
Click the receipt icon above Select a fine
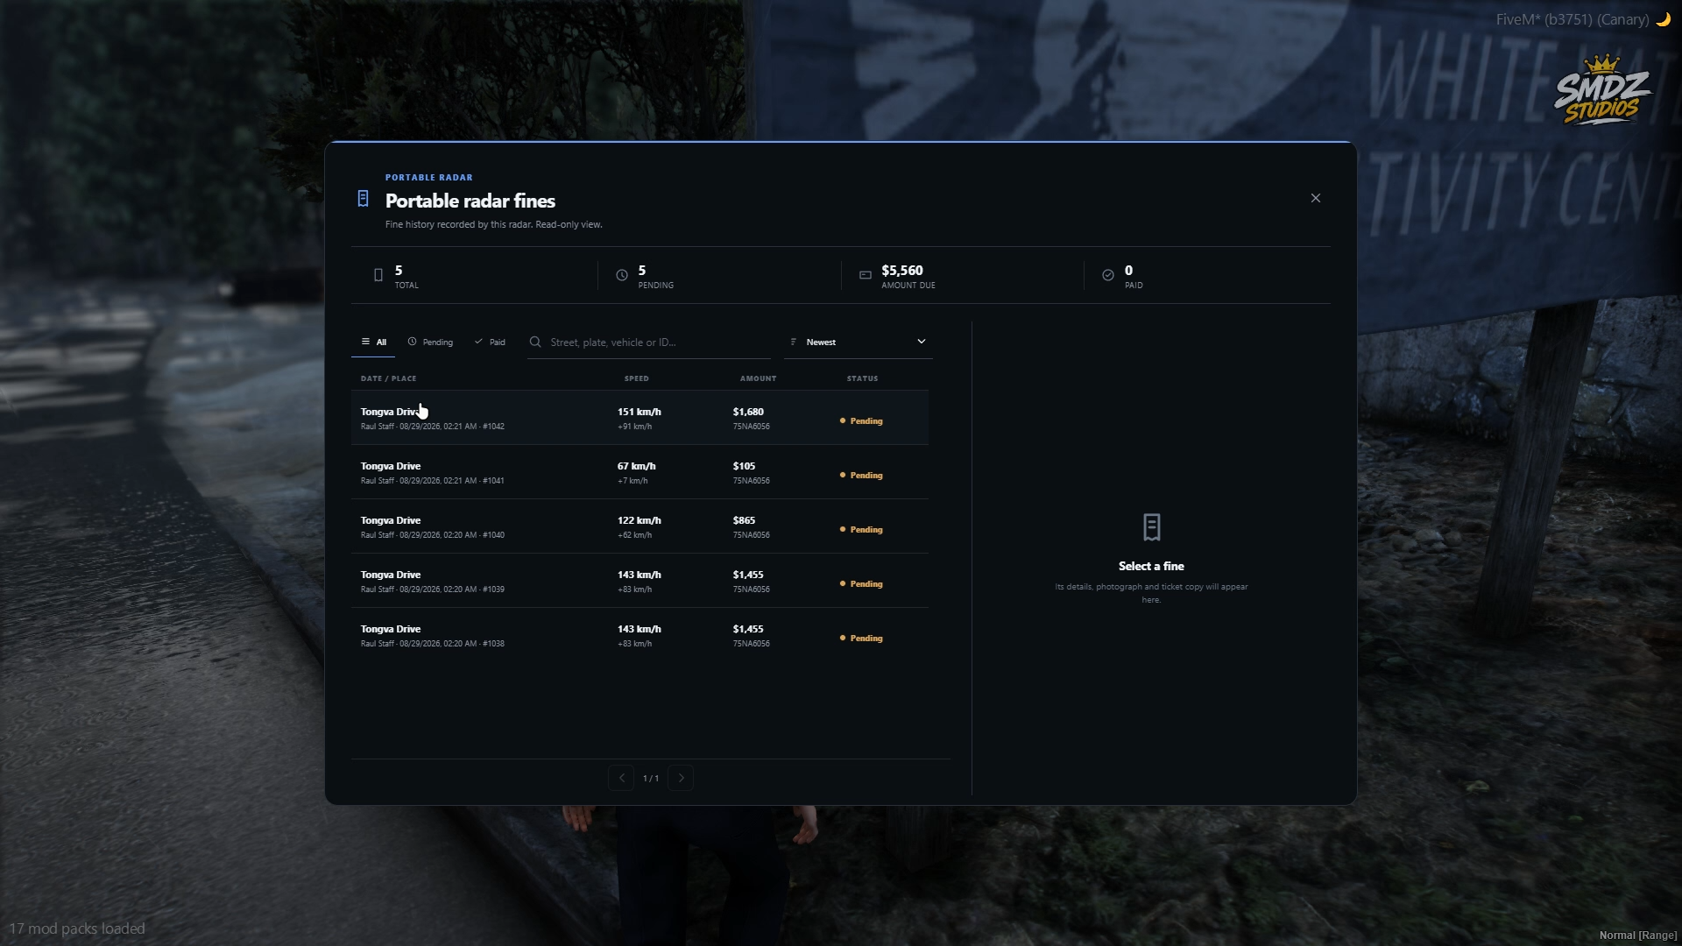[1151, 527]
